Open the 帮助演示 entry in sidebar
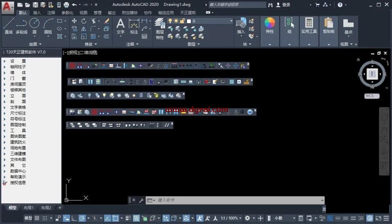Image resolution: width=392 pixels, height=224 pixels. click(18, 177)
